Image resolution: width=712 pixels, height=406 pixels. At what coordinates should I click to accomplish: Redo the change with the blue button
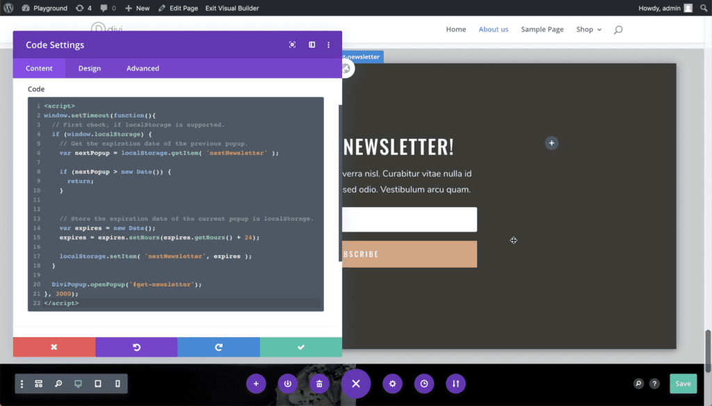click(218, 347)
